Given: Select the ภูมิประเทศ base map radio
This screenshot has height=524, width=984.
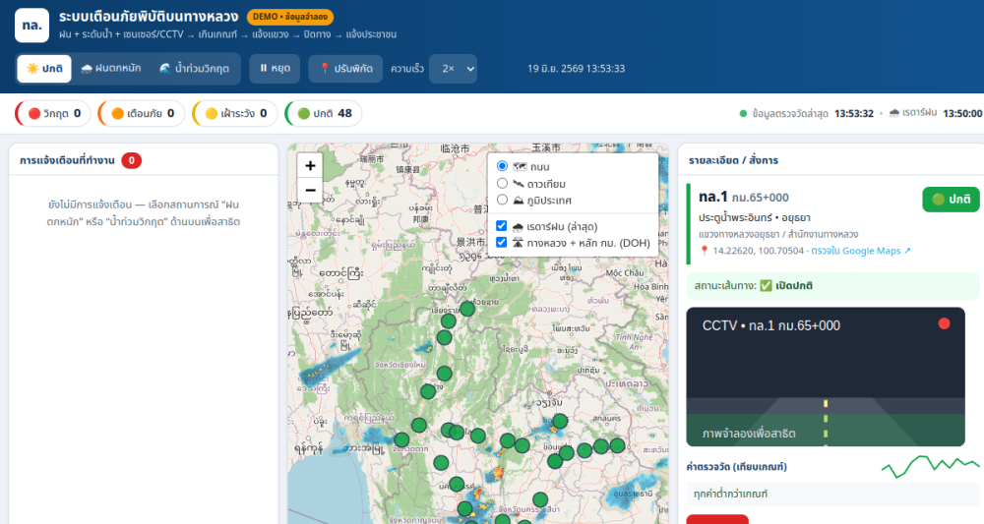Looking at the screenshot, I should tap(502, 200).
